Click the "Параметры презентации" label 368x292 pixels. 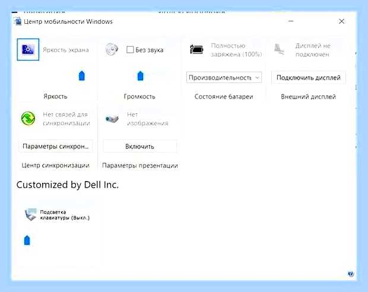click(x=140, y=166)
